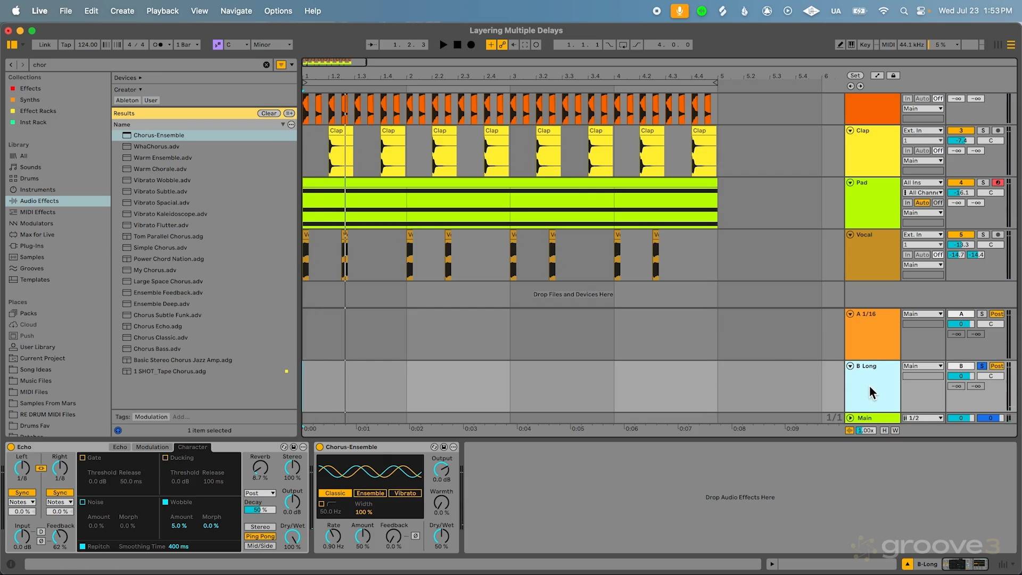
Task: Open Echo reverb Post location dropdown
Action: point(260,493)
